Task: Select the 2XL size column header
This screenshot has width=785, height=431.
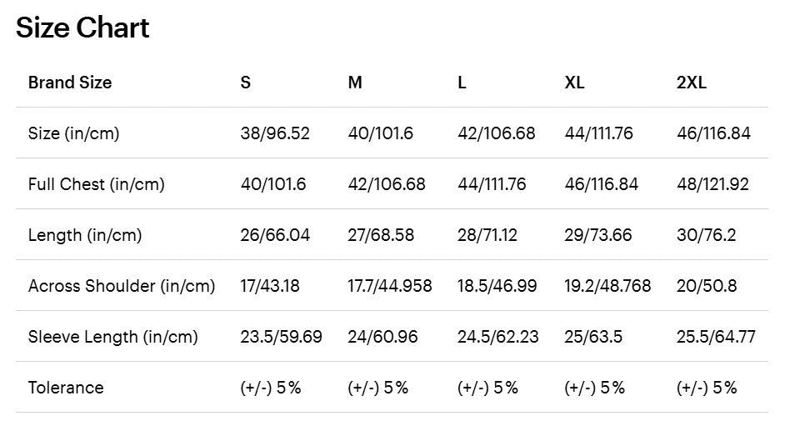Action: tap(692, 83)
